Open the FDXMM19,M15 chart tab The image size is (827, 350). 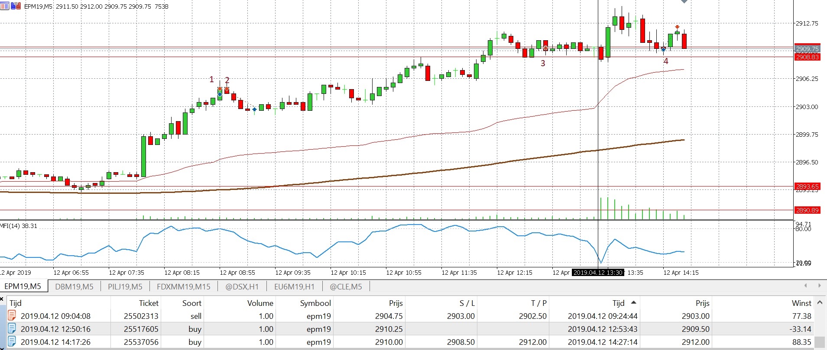(184, 286)
